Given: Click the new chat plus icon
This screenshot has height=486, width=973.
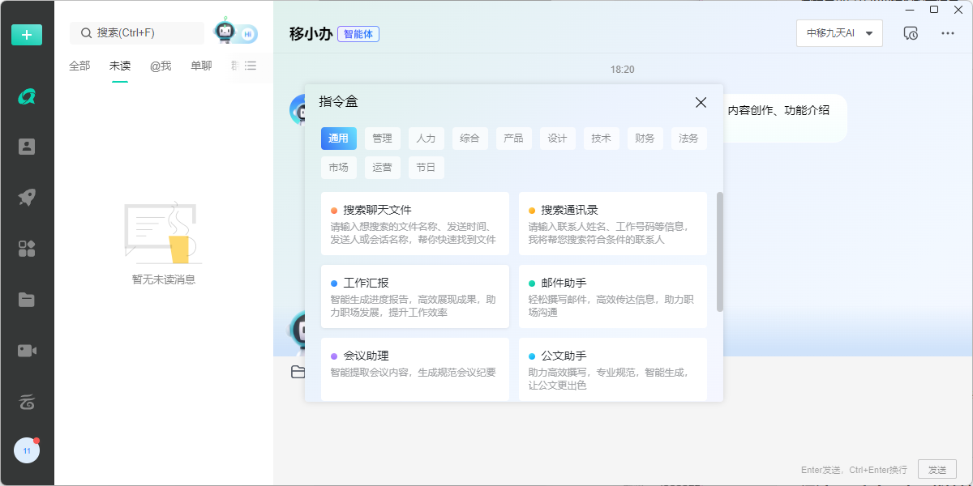Looking at the screenshot, I should click(27, 35).
